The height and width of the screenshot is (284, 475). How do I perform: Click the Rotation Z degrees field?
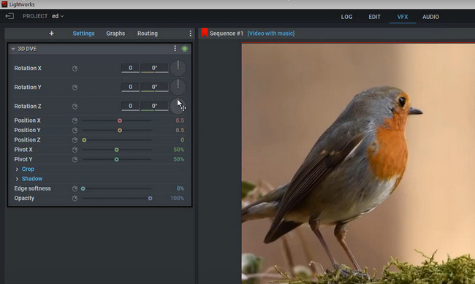[x=154, y=106]
